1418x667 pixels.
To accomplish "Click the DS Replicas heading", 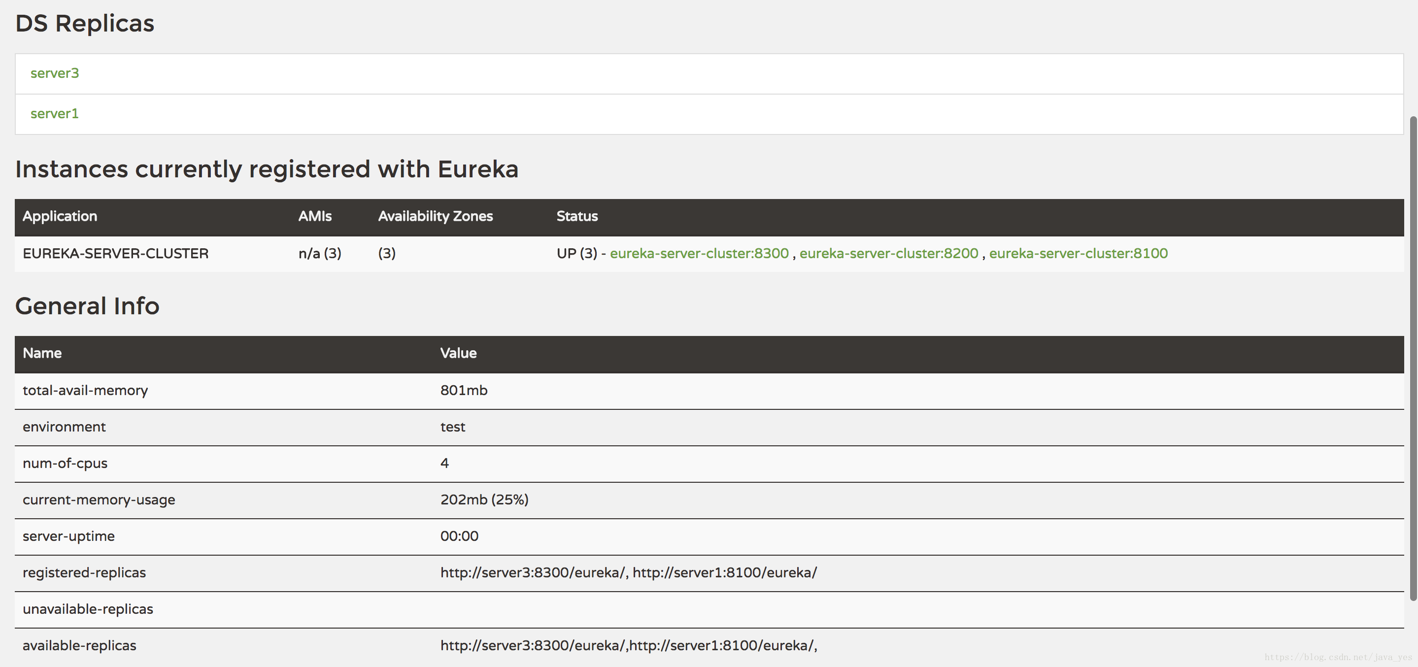I will 85,24.
